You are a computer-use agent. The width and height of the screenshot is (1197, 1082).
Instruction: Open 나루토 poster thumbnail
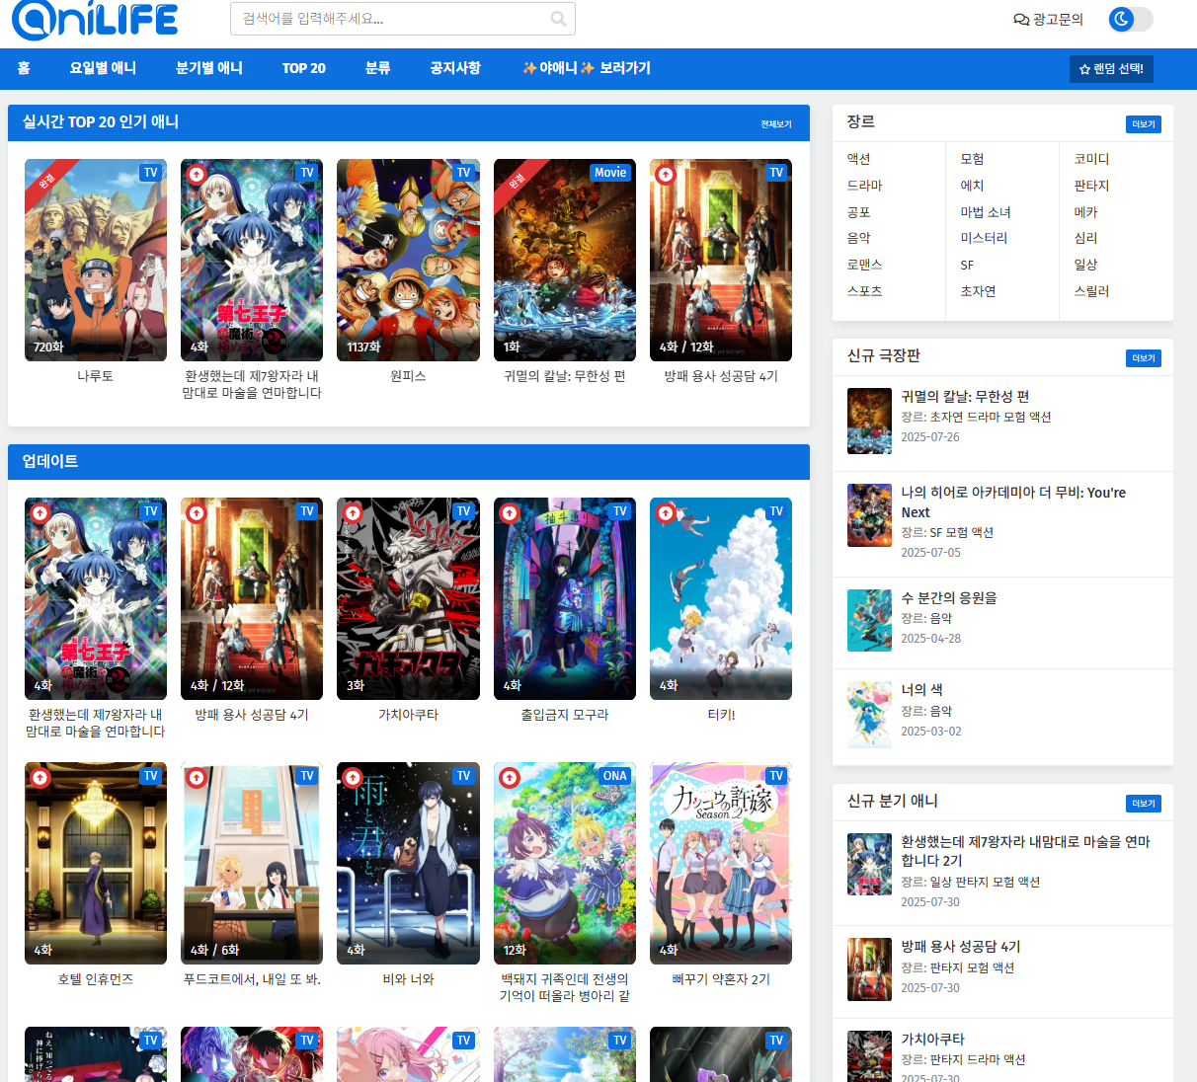96,261
